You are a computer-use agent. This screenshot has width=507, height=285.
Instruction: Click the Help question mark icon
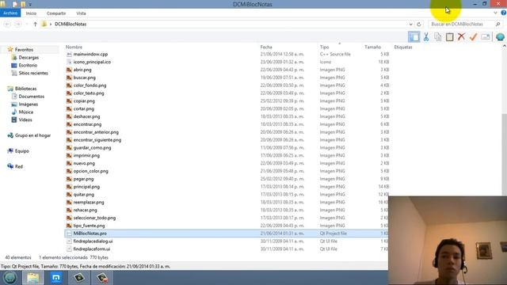504,13
